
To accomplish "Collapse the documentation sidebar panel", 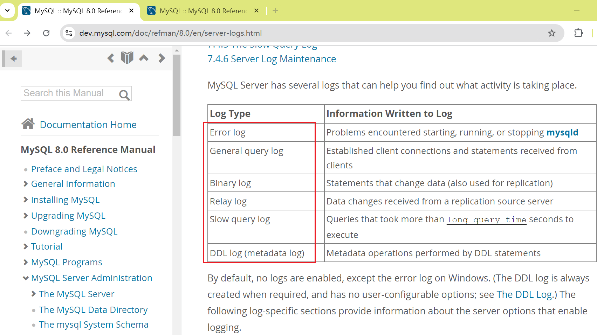I will (12, 58).
